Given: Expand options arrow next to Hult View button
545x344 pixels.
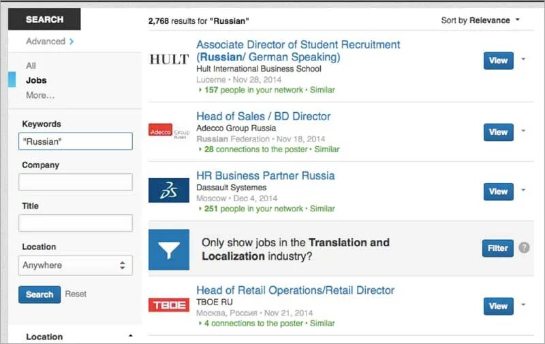Looking at the screenshot, I should [523, 59].
